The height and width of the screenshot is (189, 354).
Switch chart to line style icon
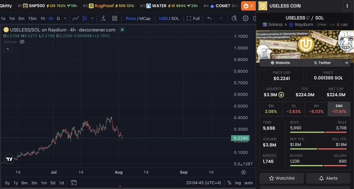pyautogui.click(x=76, y=18)
